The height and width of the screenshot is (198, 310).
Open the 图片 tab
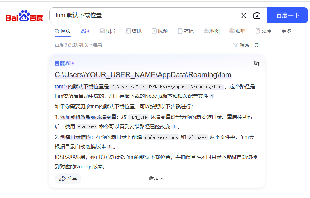108,31
